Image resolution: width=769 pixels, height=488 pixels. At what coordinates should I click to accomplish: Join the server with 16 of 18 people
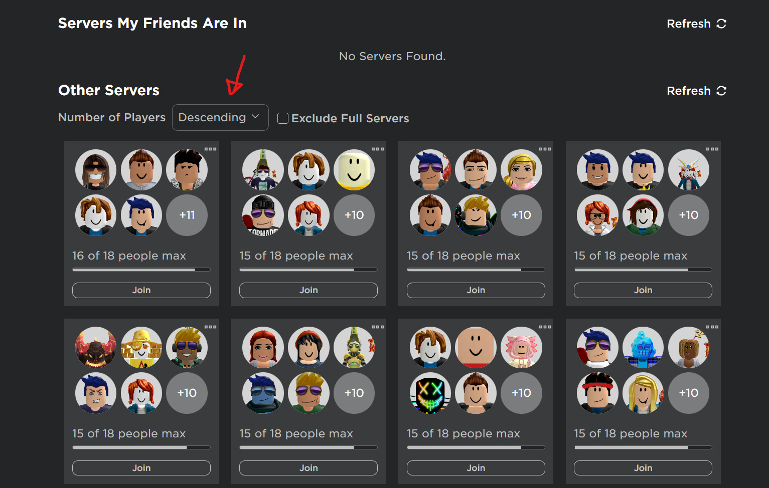141,290
